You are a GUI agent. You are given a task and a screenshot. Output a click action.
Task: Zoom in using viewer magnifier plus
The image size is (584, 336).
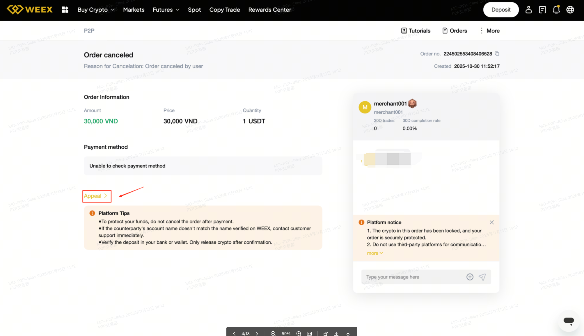299,333
